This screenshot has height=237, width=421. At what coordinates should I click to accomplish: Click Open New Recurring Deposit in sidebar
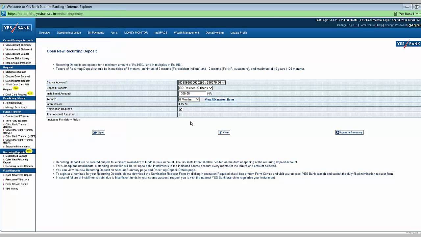point(15,161)
